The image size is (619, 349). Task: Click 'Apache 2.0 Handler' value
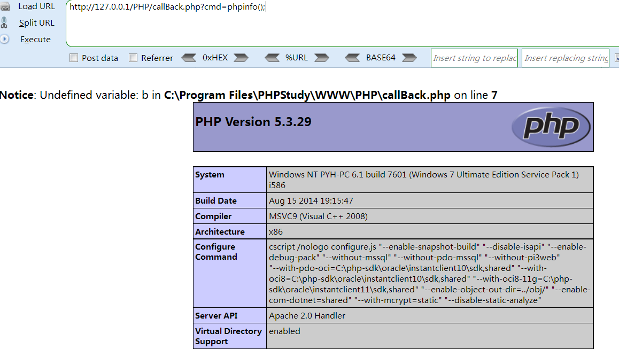coord(307,316)
